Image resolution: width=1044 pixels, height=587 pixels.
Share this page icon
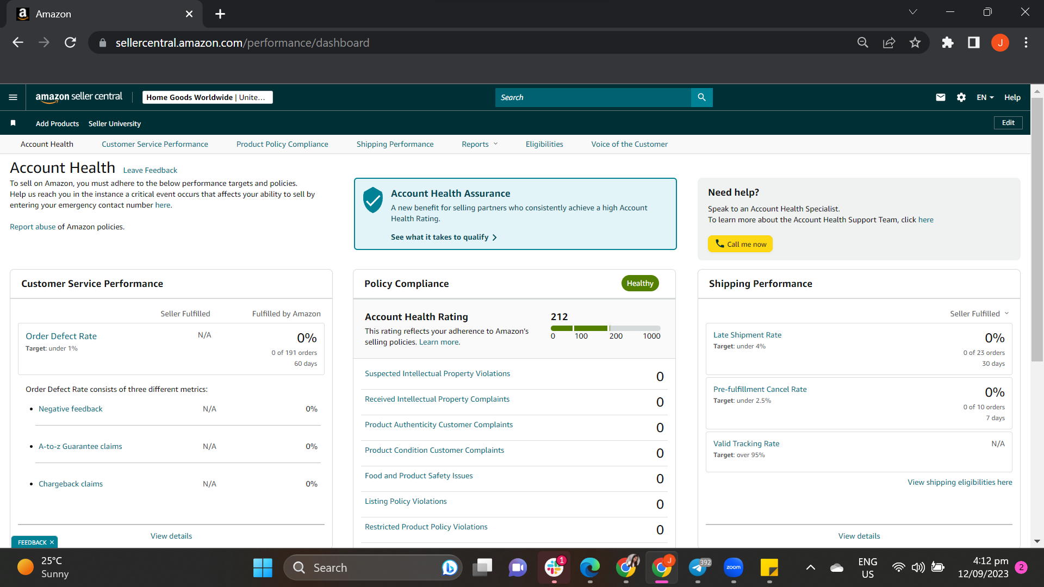point(889,42)
